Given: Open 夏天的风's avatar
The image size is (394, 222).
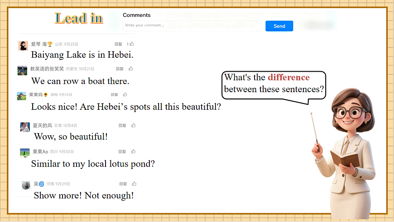Looking at the screenshot, I should click(x=25, y=127).
